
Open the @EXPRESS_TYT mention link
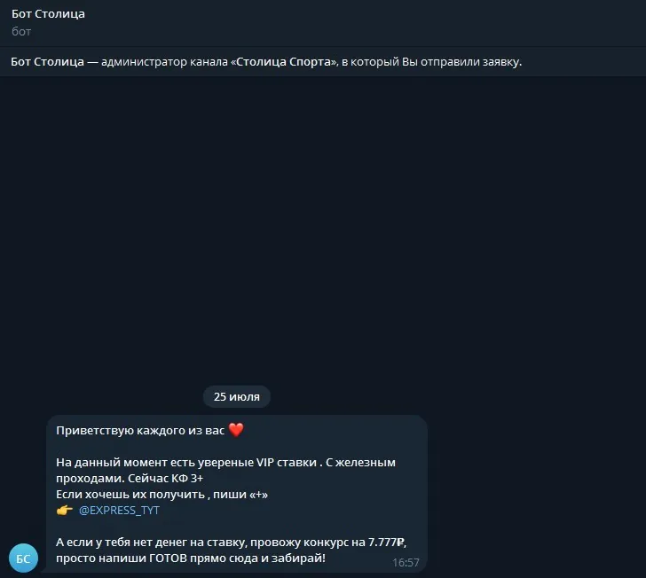click(119, 511)
